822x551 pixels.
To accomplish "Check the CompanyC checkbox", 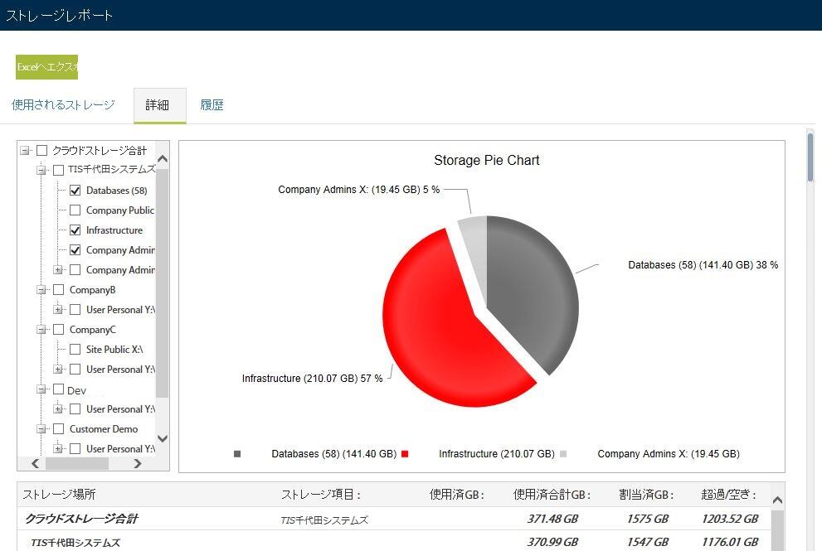I will coord(59,330).
